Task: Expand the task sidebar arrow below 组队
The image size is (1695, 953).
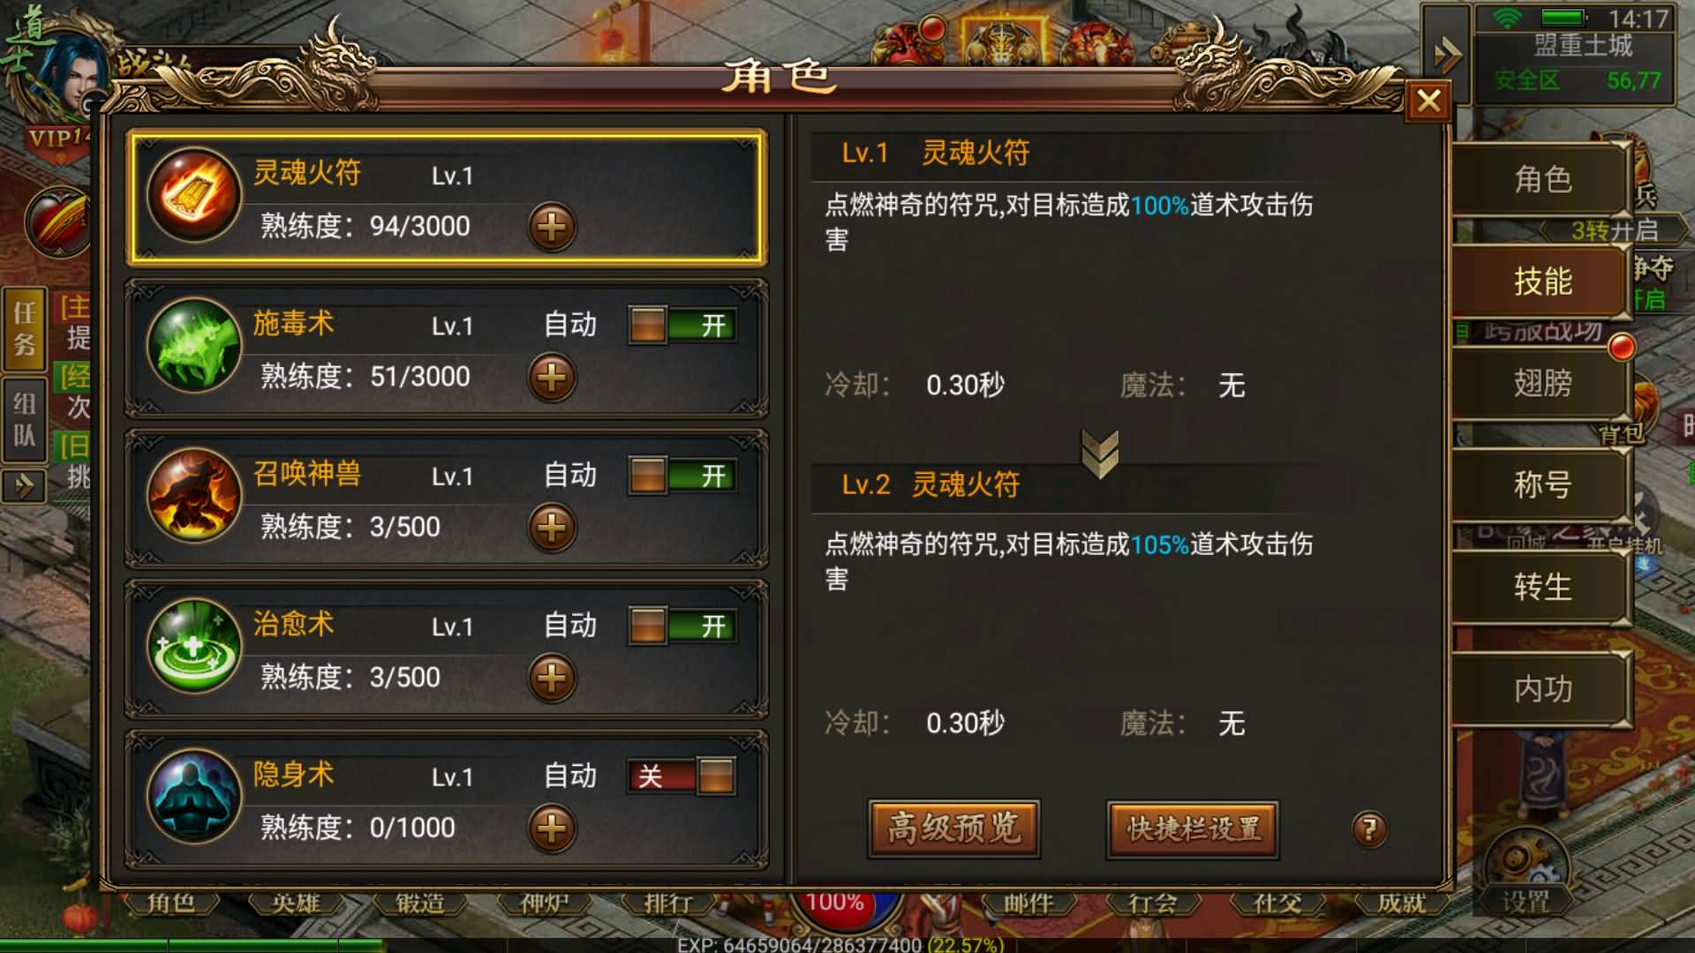Action: 25,485
